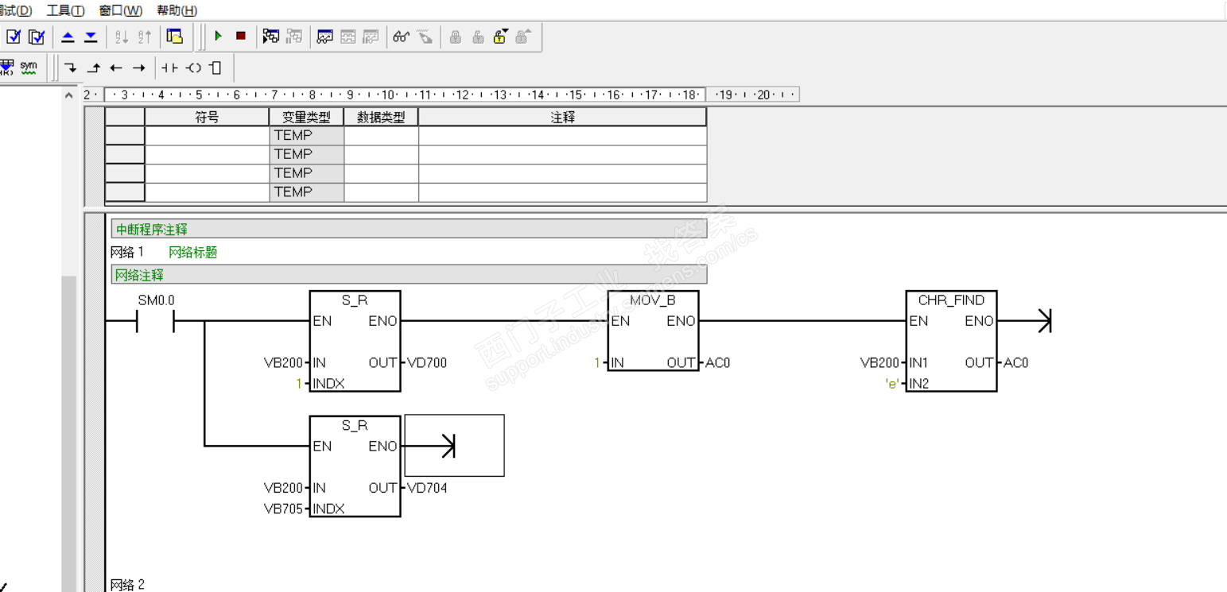Screen dimensions: 1227x592
Task: Click the 网络标题 network title text
Action: tap(193, 253)
